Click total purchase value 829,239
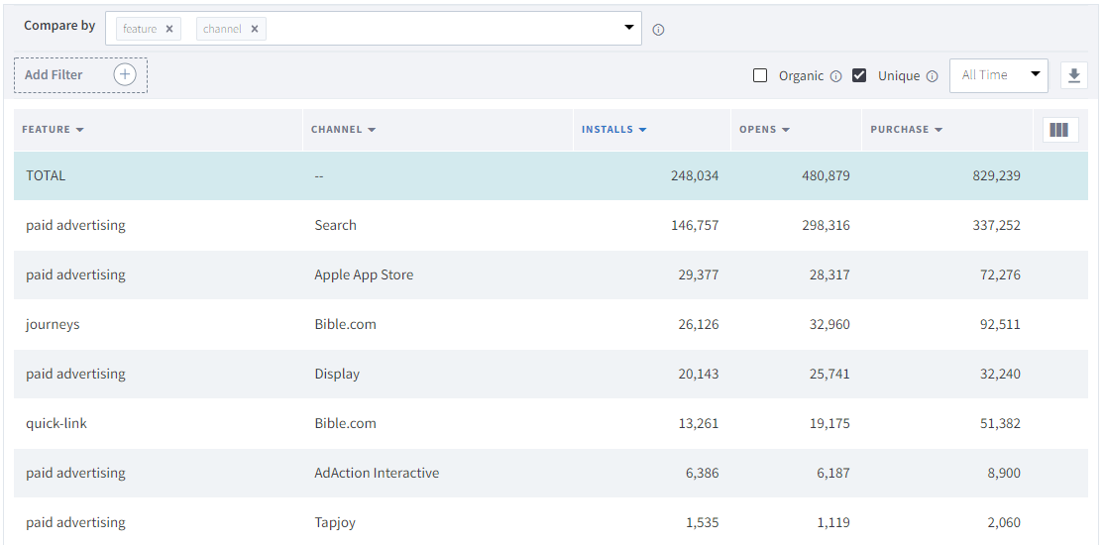Screen dimensions: 1104x545 (x=996, y=175)
